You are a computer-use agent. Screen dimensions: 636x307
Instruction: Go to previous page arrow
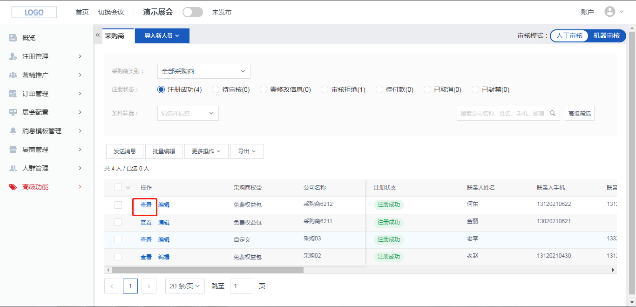coord(112,286)
